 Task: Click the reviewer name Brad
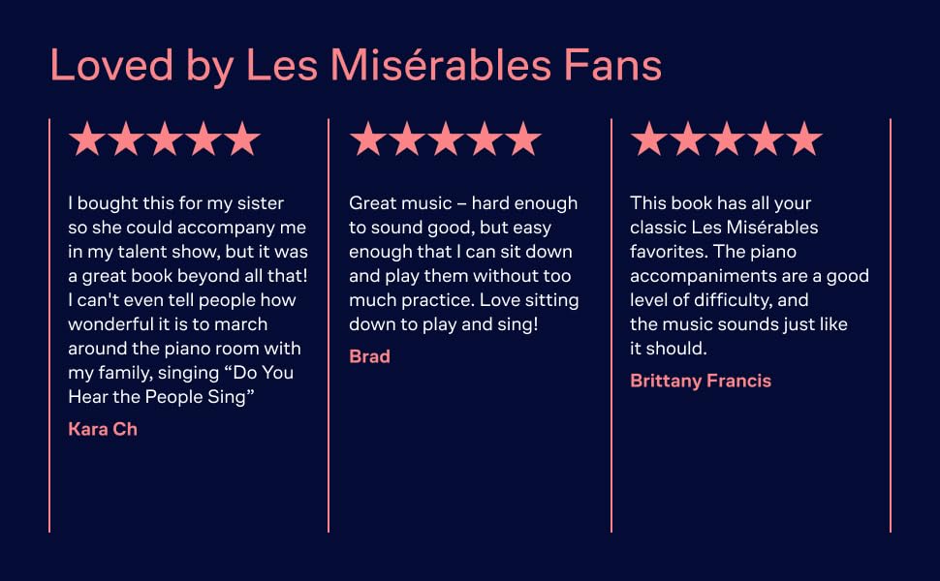click(x=369, y=356)
